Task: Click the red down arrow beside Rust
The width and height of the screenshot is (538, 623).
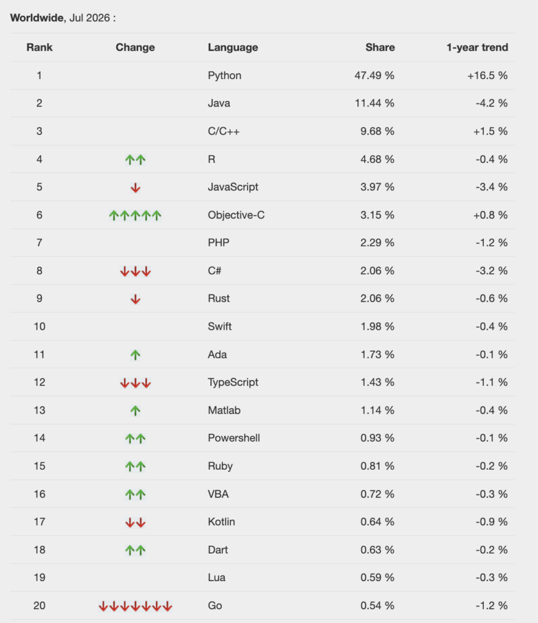Action: (x=136, y=299)
